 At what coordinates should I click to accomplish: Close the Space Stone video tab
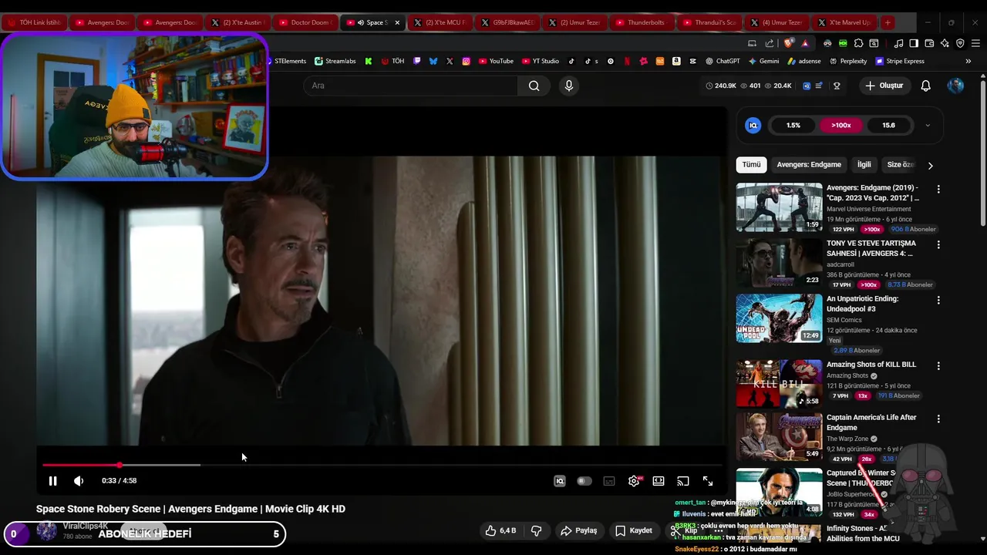(397, 22)
